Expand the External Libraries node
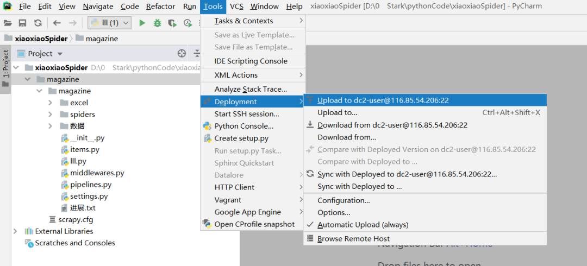 pos(15,231)
